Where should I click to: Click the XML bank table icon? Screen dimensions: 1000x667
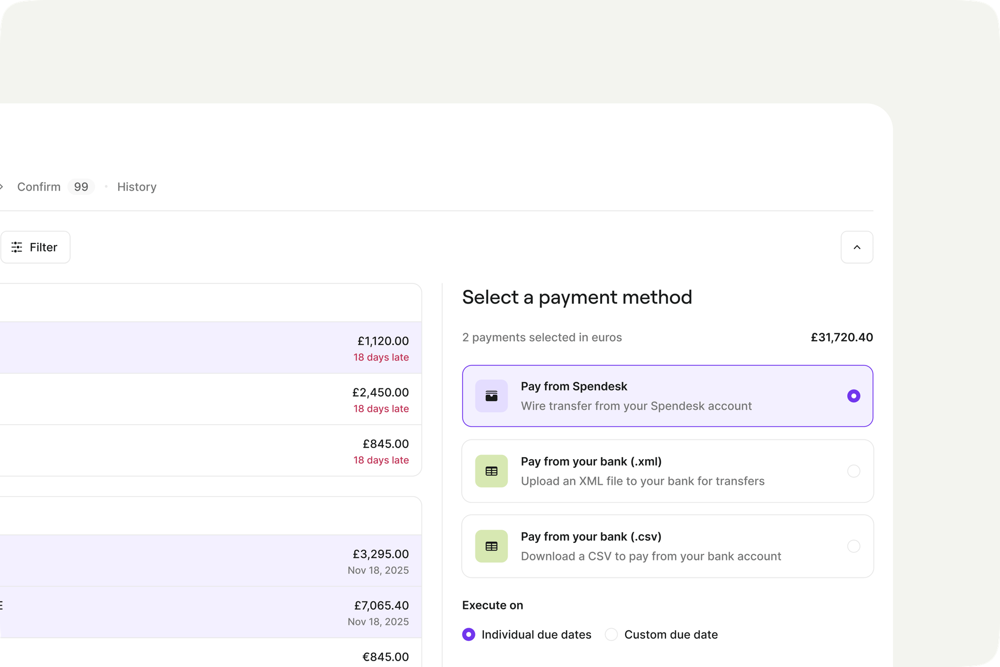click(491, 471)
